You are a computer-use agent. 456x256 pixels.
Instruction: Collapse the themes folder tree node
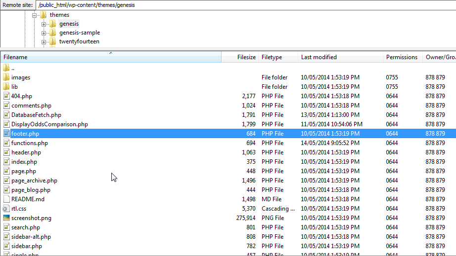tap(35, 15)
